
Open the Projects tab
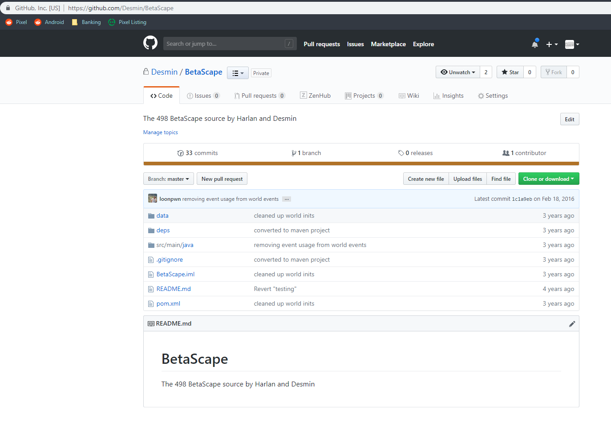364,96
